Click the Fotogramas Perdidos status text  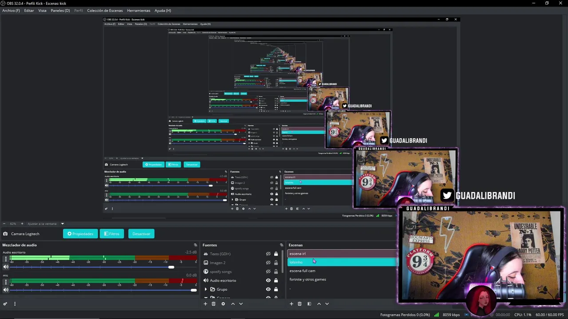tap(405, 315)
